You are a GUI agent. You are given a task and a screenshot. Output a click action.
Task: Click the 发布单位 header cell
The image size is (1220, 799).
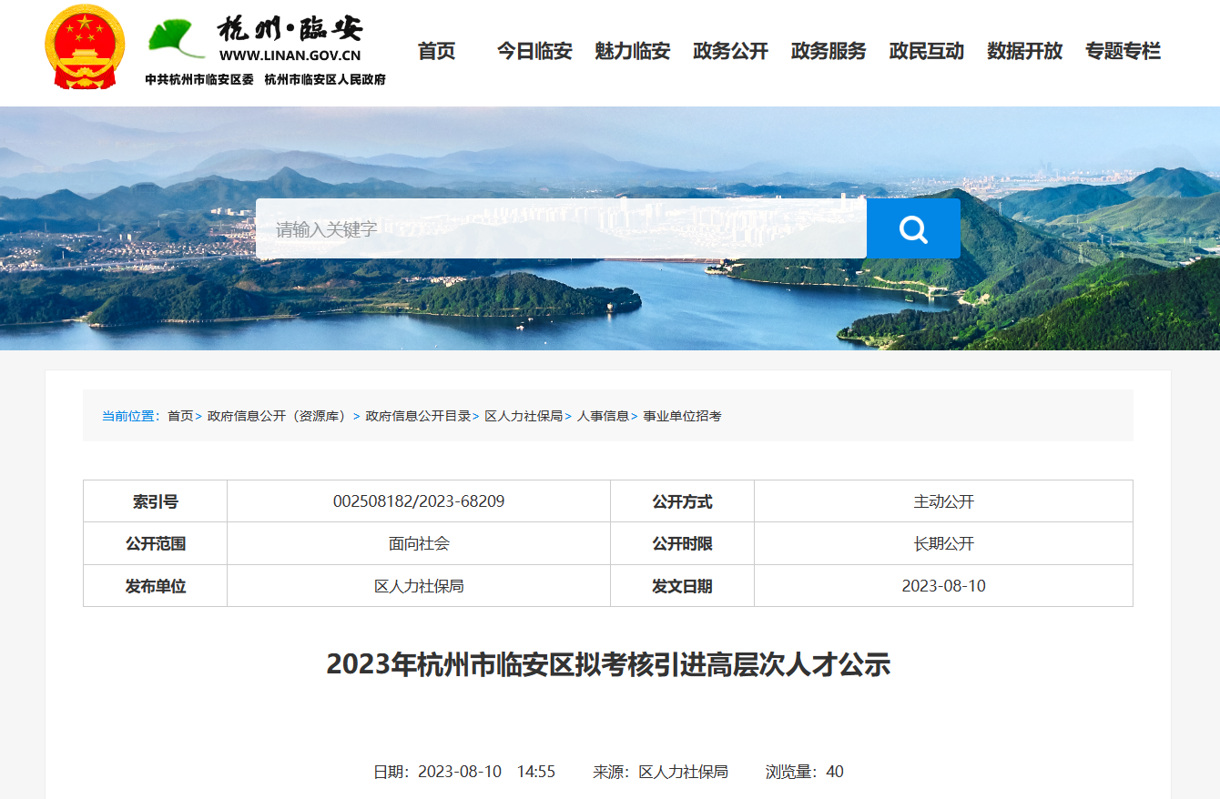click(x=156, y=586)
